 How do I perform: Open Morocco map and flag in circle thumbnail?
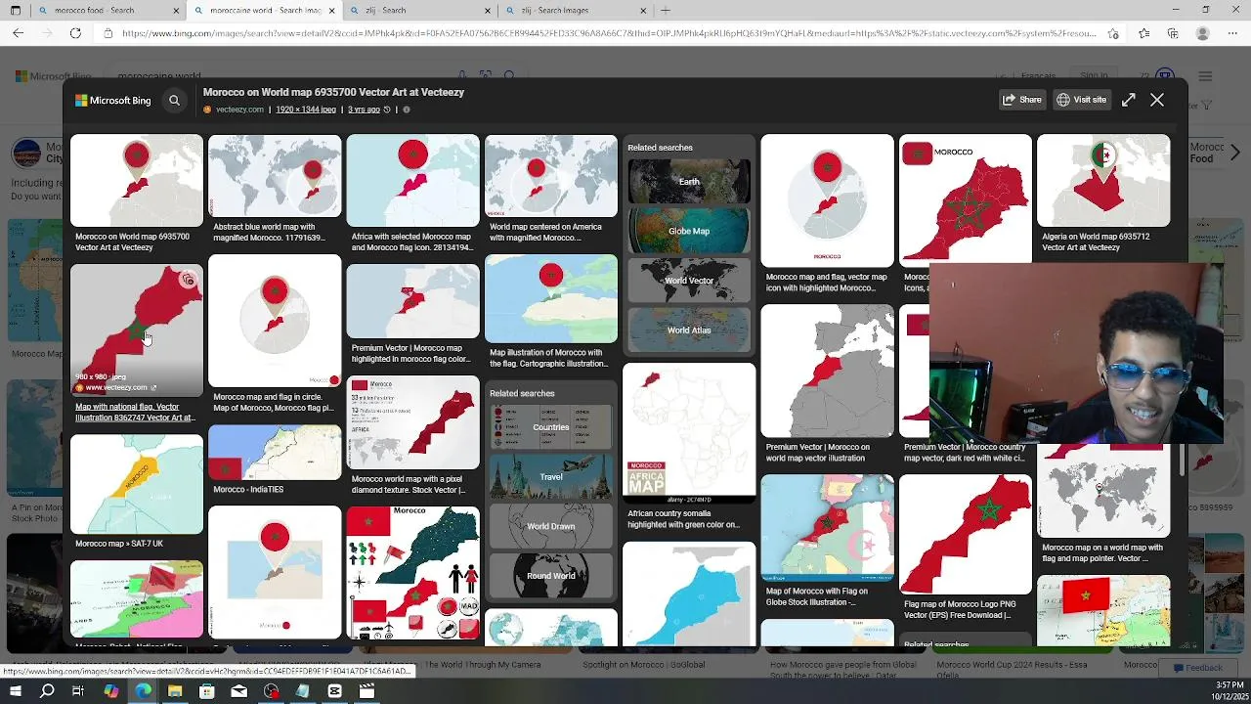pos(275,322)
